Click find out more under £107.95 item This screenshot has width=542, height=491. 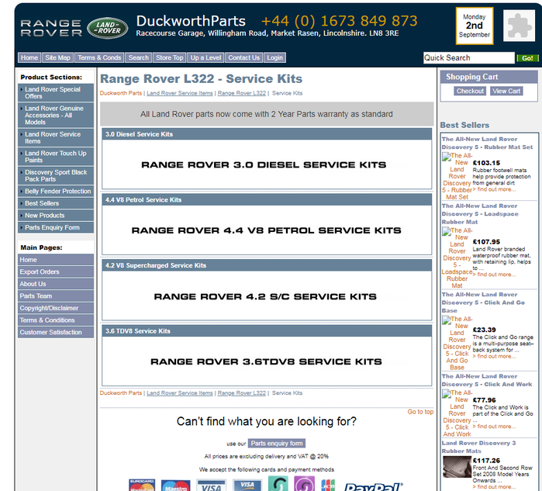click(494, 275)
